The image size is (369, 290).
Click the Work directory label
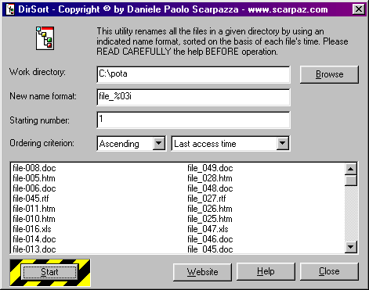[x=38, y=72]
